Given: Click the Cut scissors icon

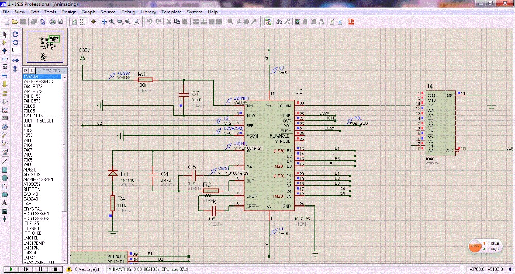Looking at the screenshot, I should click(x=168, y=22).
